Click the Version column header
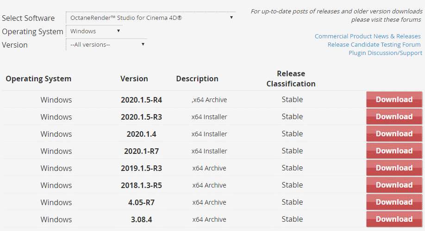This screenshot has height=231, width=425. 134,79
